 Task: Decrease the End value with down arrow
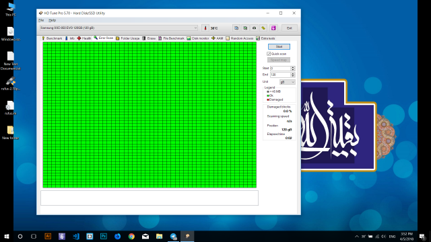point(293,76)
